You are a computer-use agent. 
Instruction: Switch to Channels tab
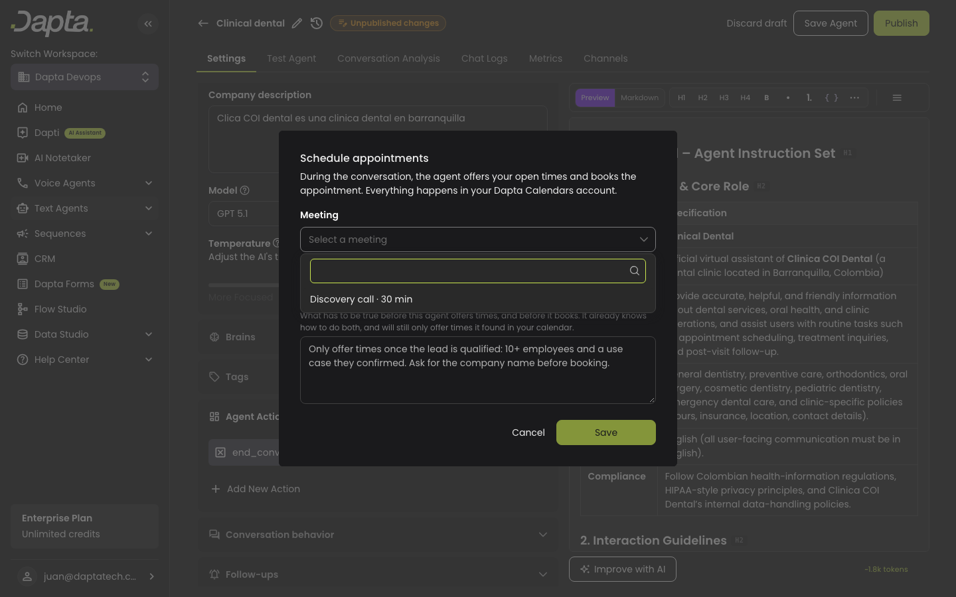pos(605,58)
